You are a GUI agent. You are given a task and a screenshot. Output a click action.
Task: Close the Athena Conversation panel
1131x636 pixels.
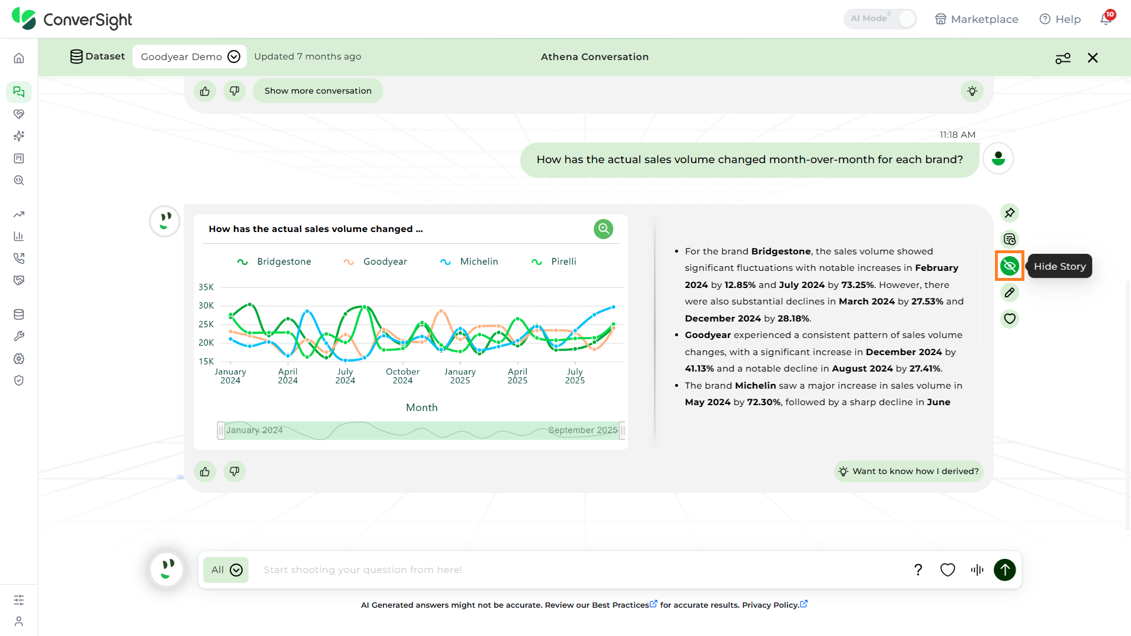[x=1093, y=58]
